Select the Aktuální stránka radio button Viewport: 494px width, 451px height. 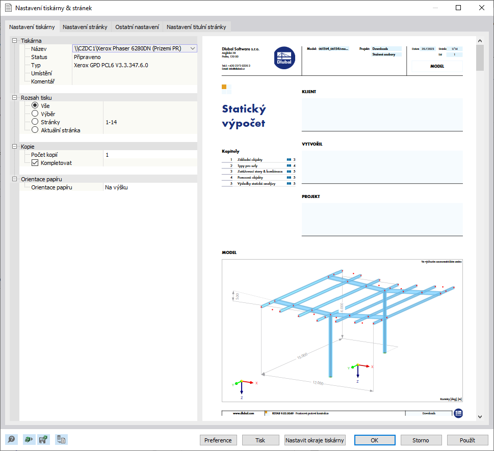(x=35, y=130)
